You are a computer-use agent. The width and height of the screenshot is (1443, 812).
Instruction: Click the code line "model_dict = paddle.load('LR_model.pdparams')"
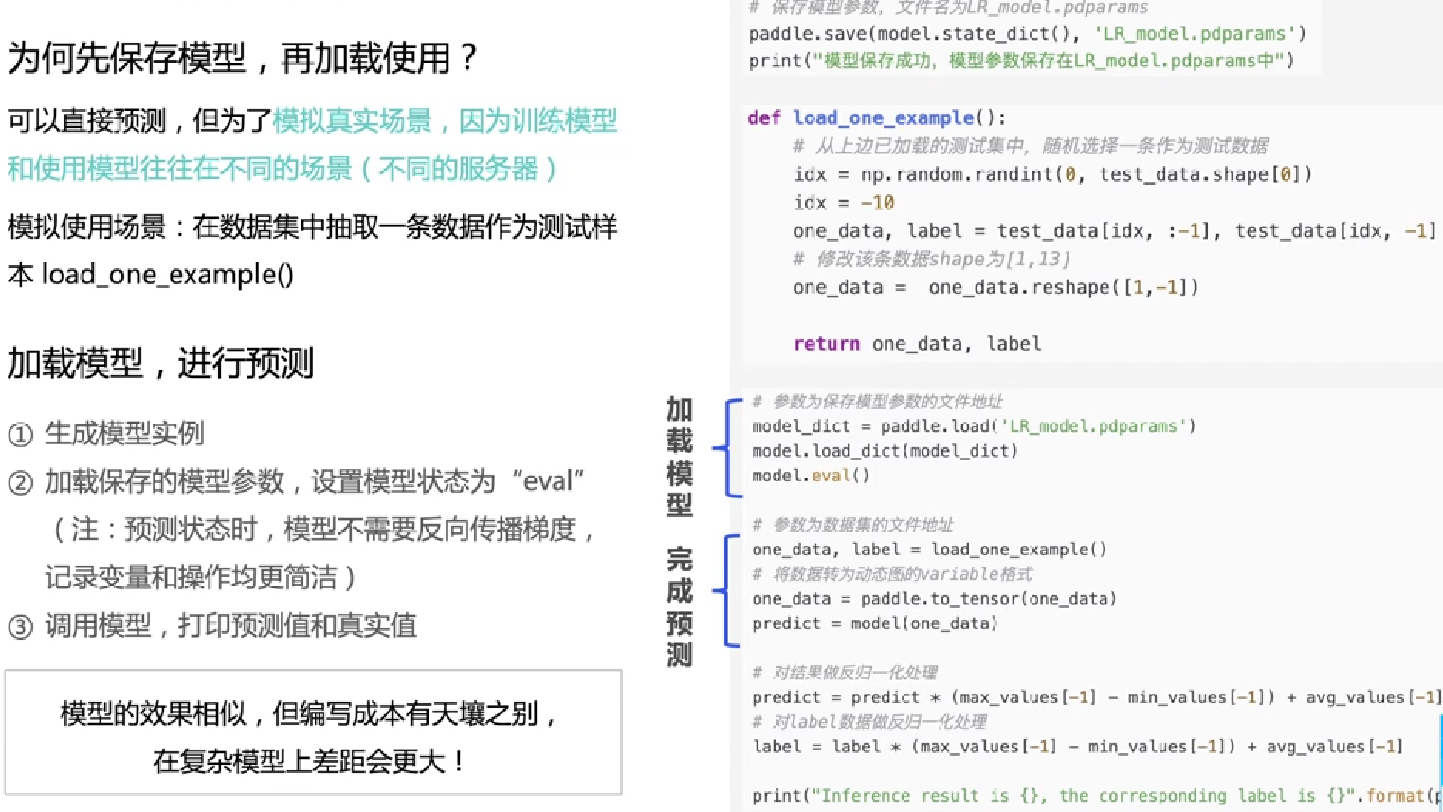coord(974,426)
